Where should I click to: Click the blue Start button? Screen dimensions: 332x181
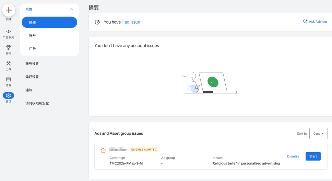point(313,156)
